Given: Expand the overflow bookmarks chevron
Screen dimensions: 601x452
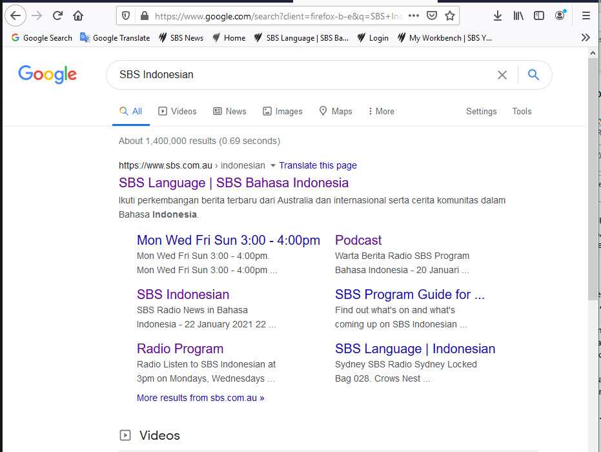Looking at the screenshot, I should pos(586,37).
